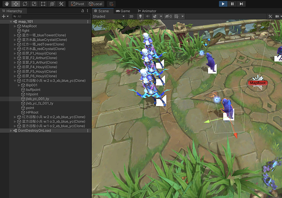Open grid settings dropdown arrow

coord(183,16)
